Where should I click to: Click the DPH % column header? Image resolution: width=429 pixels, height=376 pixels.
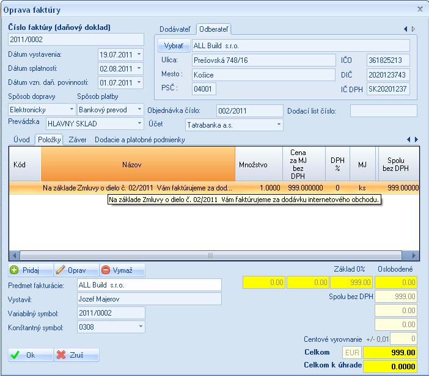coord(337,164)
